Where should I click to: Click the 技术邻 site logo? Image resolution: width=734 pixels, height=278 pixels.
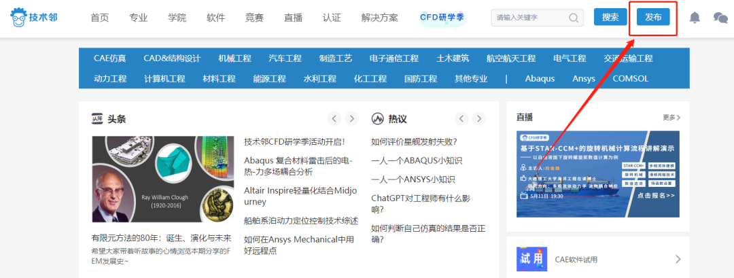34,18
